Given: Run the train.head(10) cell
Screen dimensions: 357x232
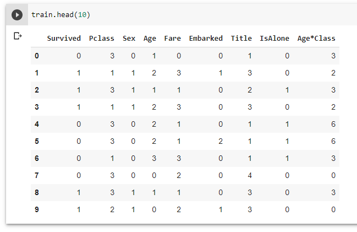Looking at the screenshot, I should click(18, 15).
